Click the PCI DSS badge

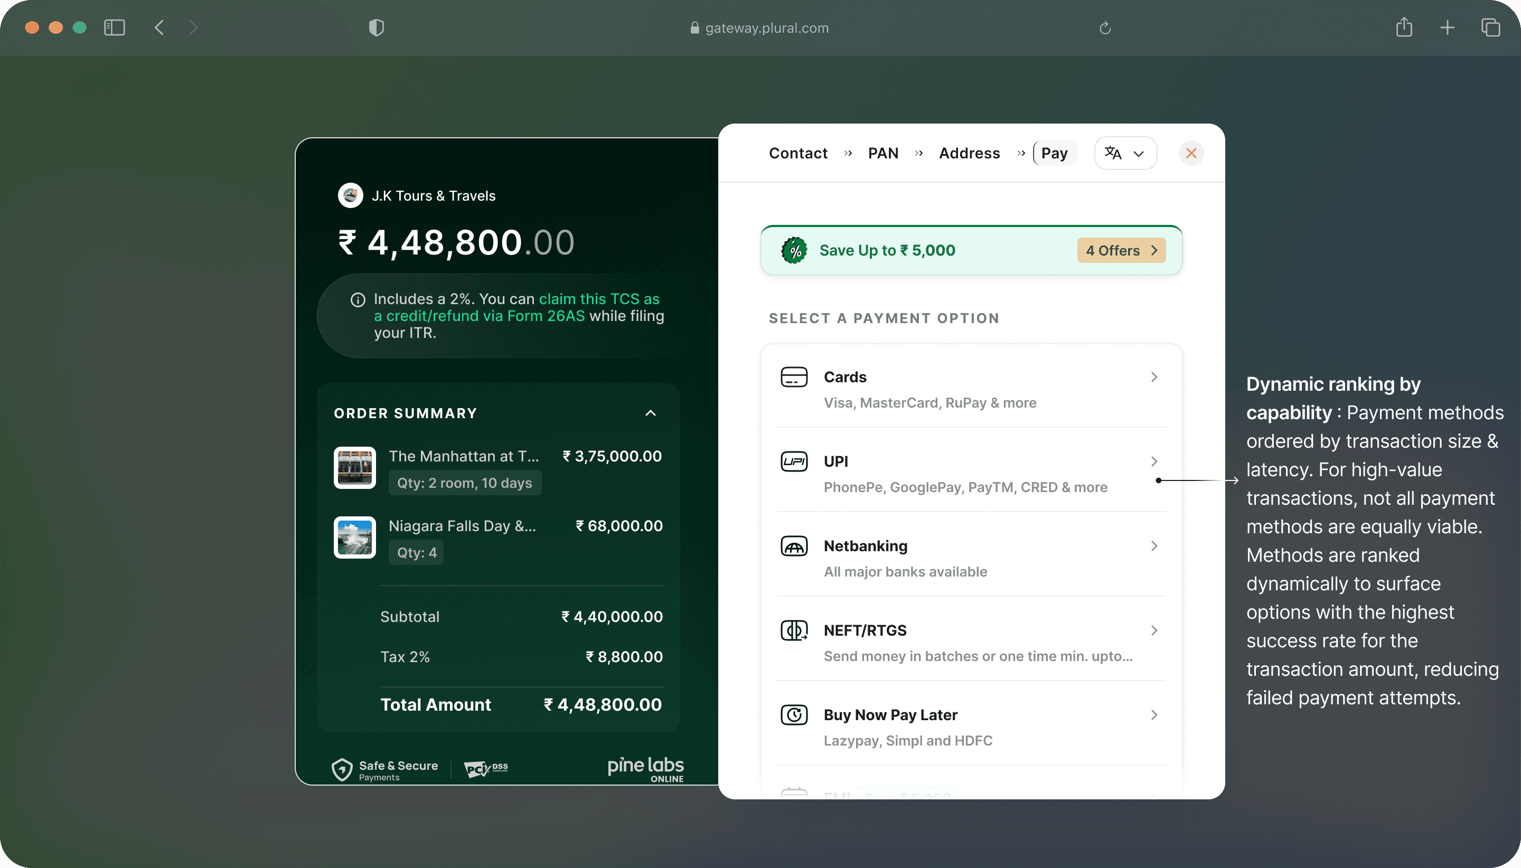click(486, 769)
